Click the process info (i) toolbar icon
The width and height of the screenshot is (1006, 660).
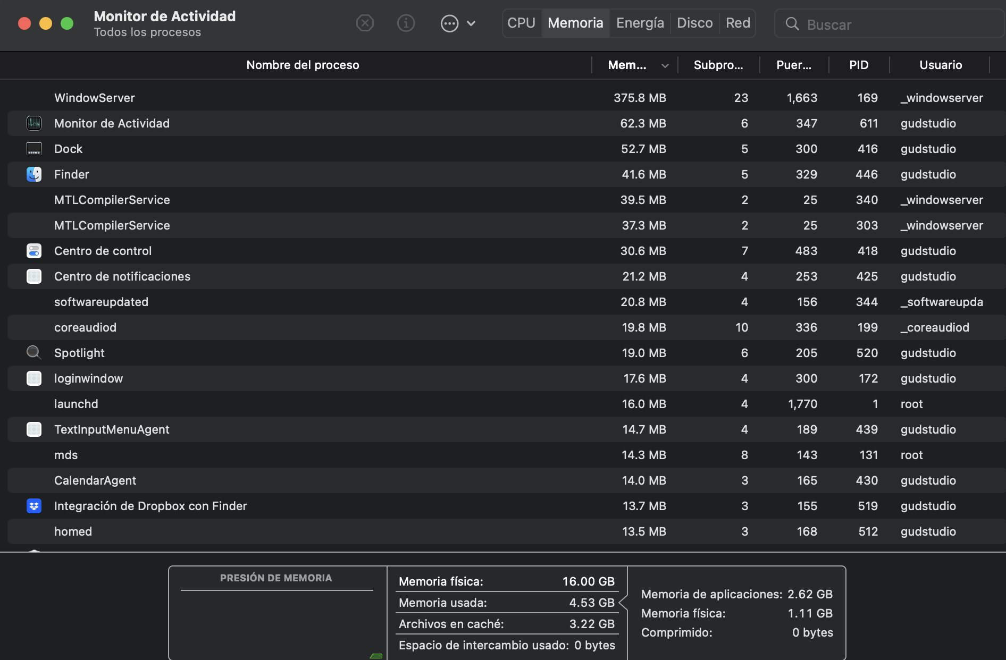click(x=406, y=23)
